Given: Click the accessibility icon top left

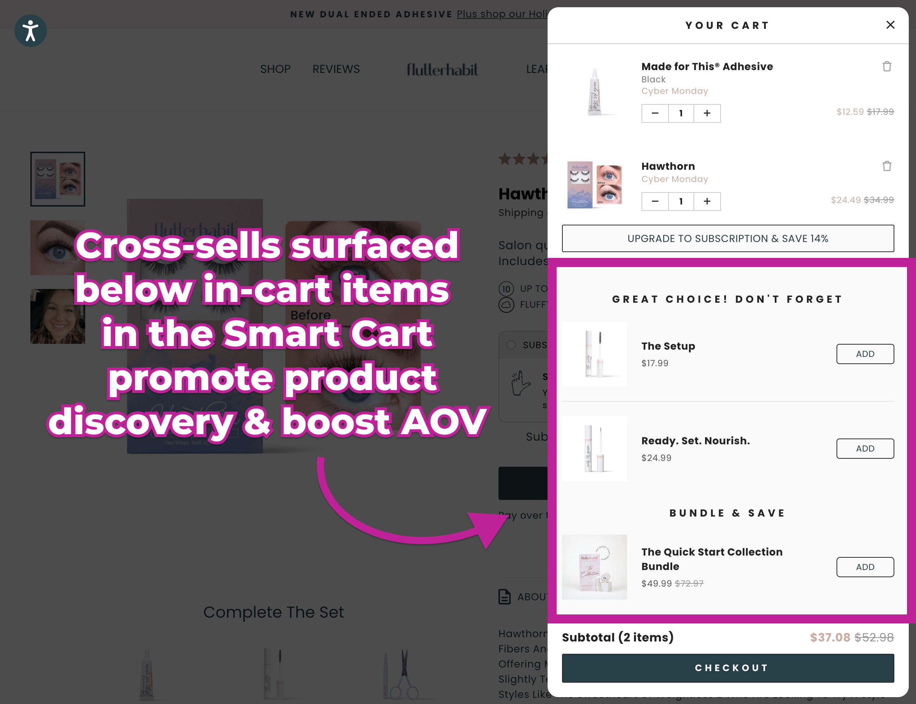Looking at the screenshot, I should tap(30, 30).
